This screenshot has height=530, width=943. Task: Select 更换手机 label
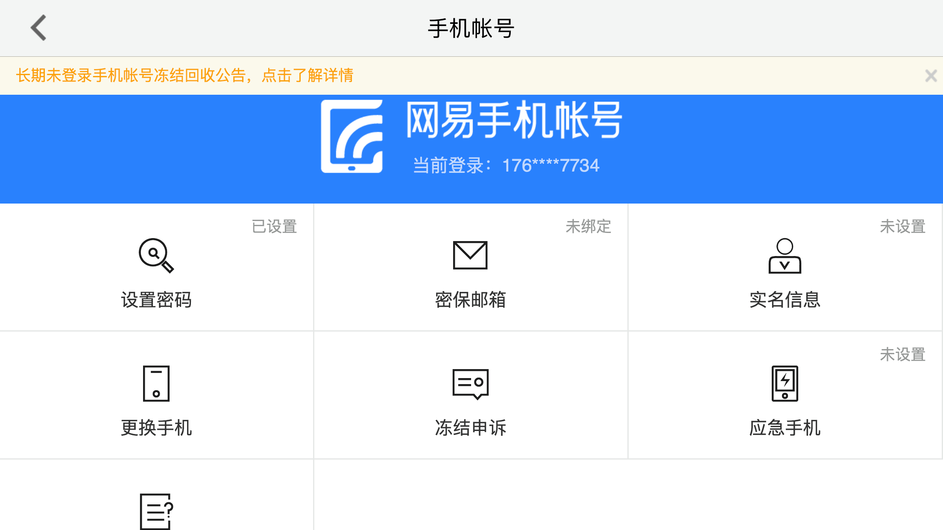click(156, 428)
